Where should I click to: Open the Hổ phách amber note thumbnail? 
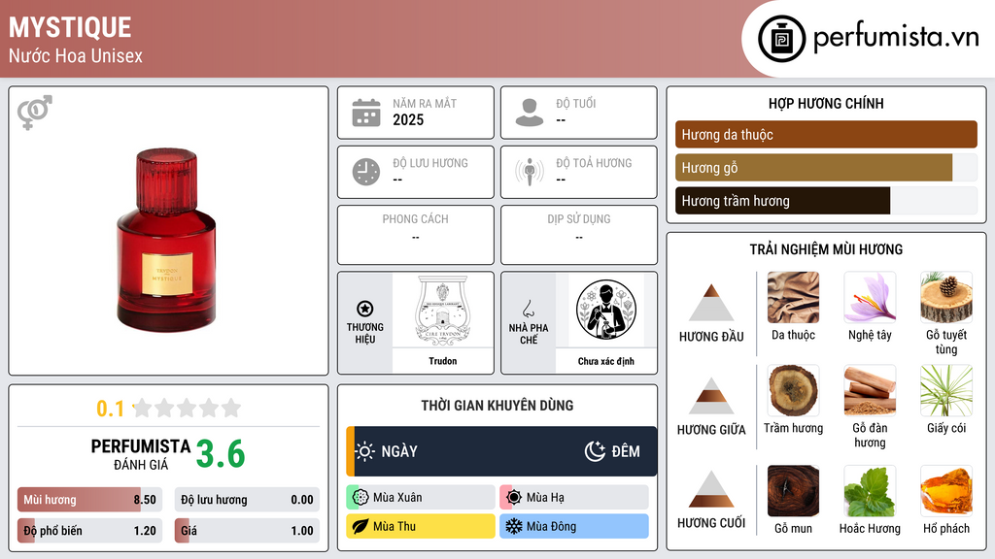pyautogui.click(x=946, y=491)
